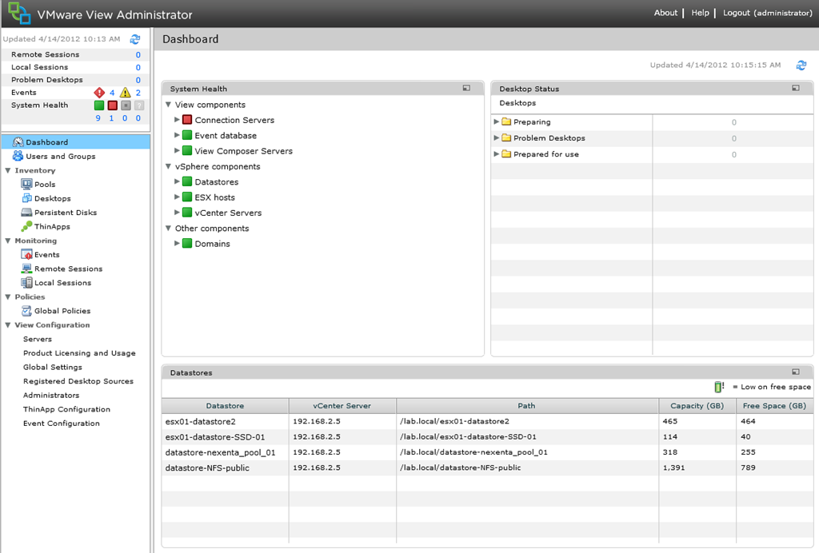
Task: Collapse the Policies sidebar section
Action: 8,296
